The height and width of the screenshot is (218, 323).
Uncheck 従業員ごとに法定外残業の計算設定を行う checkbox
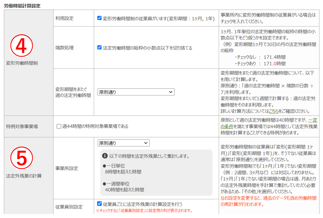[x=99, y=204]
